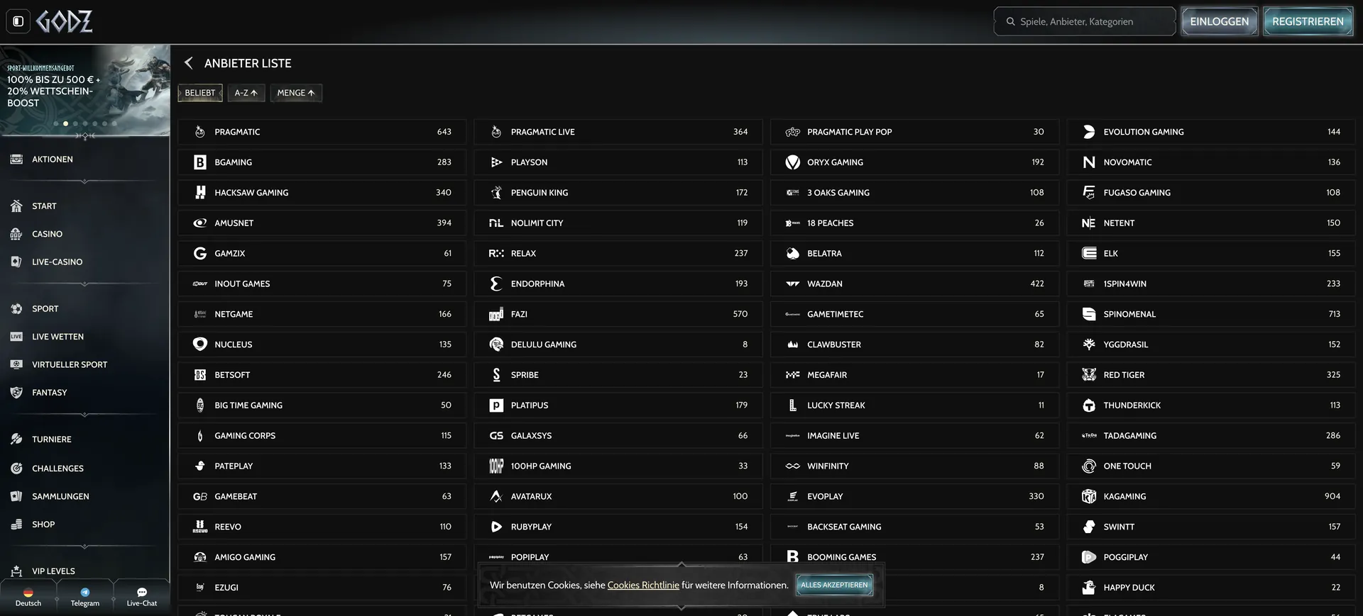Open KAGaming provider with 904 games
Image resolution: width=1363 pixels, height=616 pixels.
click(1211, 496)
